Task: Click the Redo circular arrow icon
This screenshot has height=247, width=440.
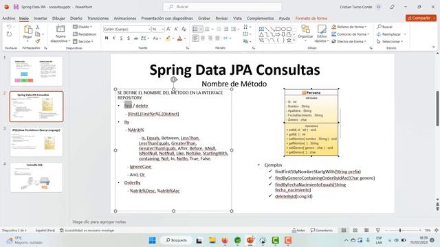Action: (x=9, y=34)
